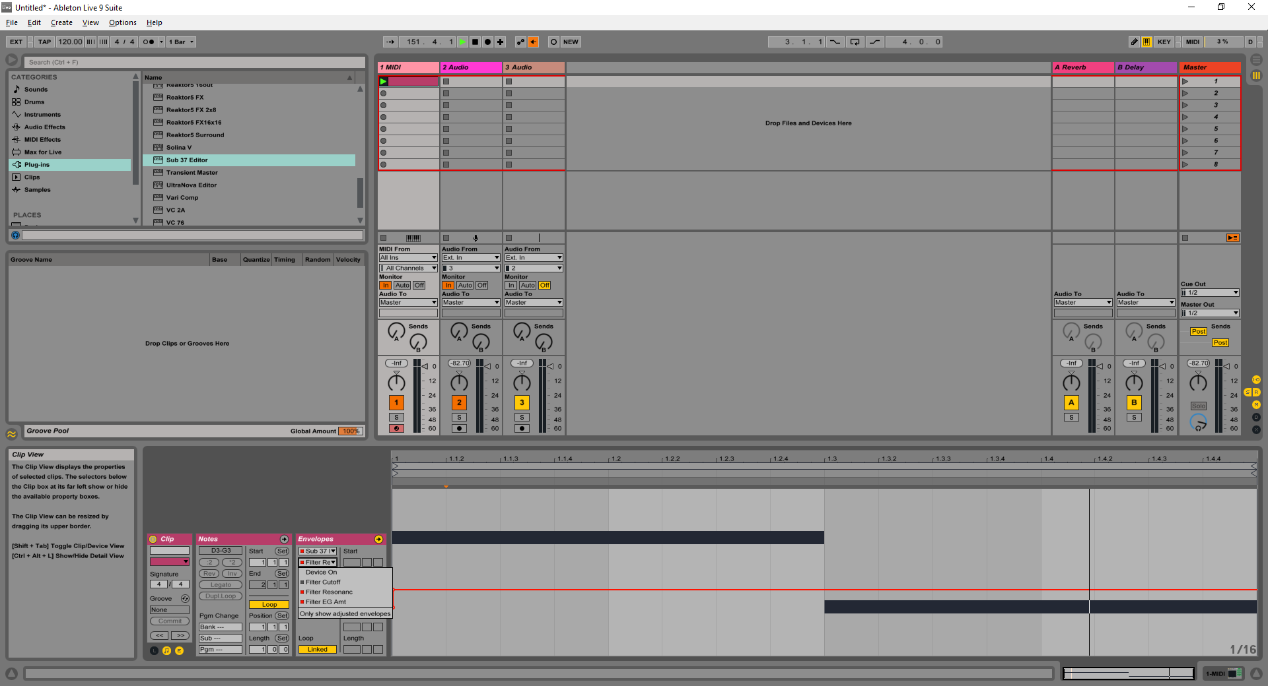Toggle track 2 Audio activator button

(459, 402)
